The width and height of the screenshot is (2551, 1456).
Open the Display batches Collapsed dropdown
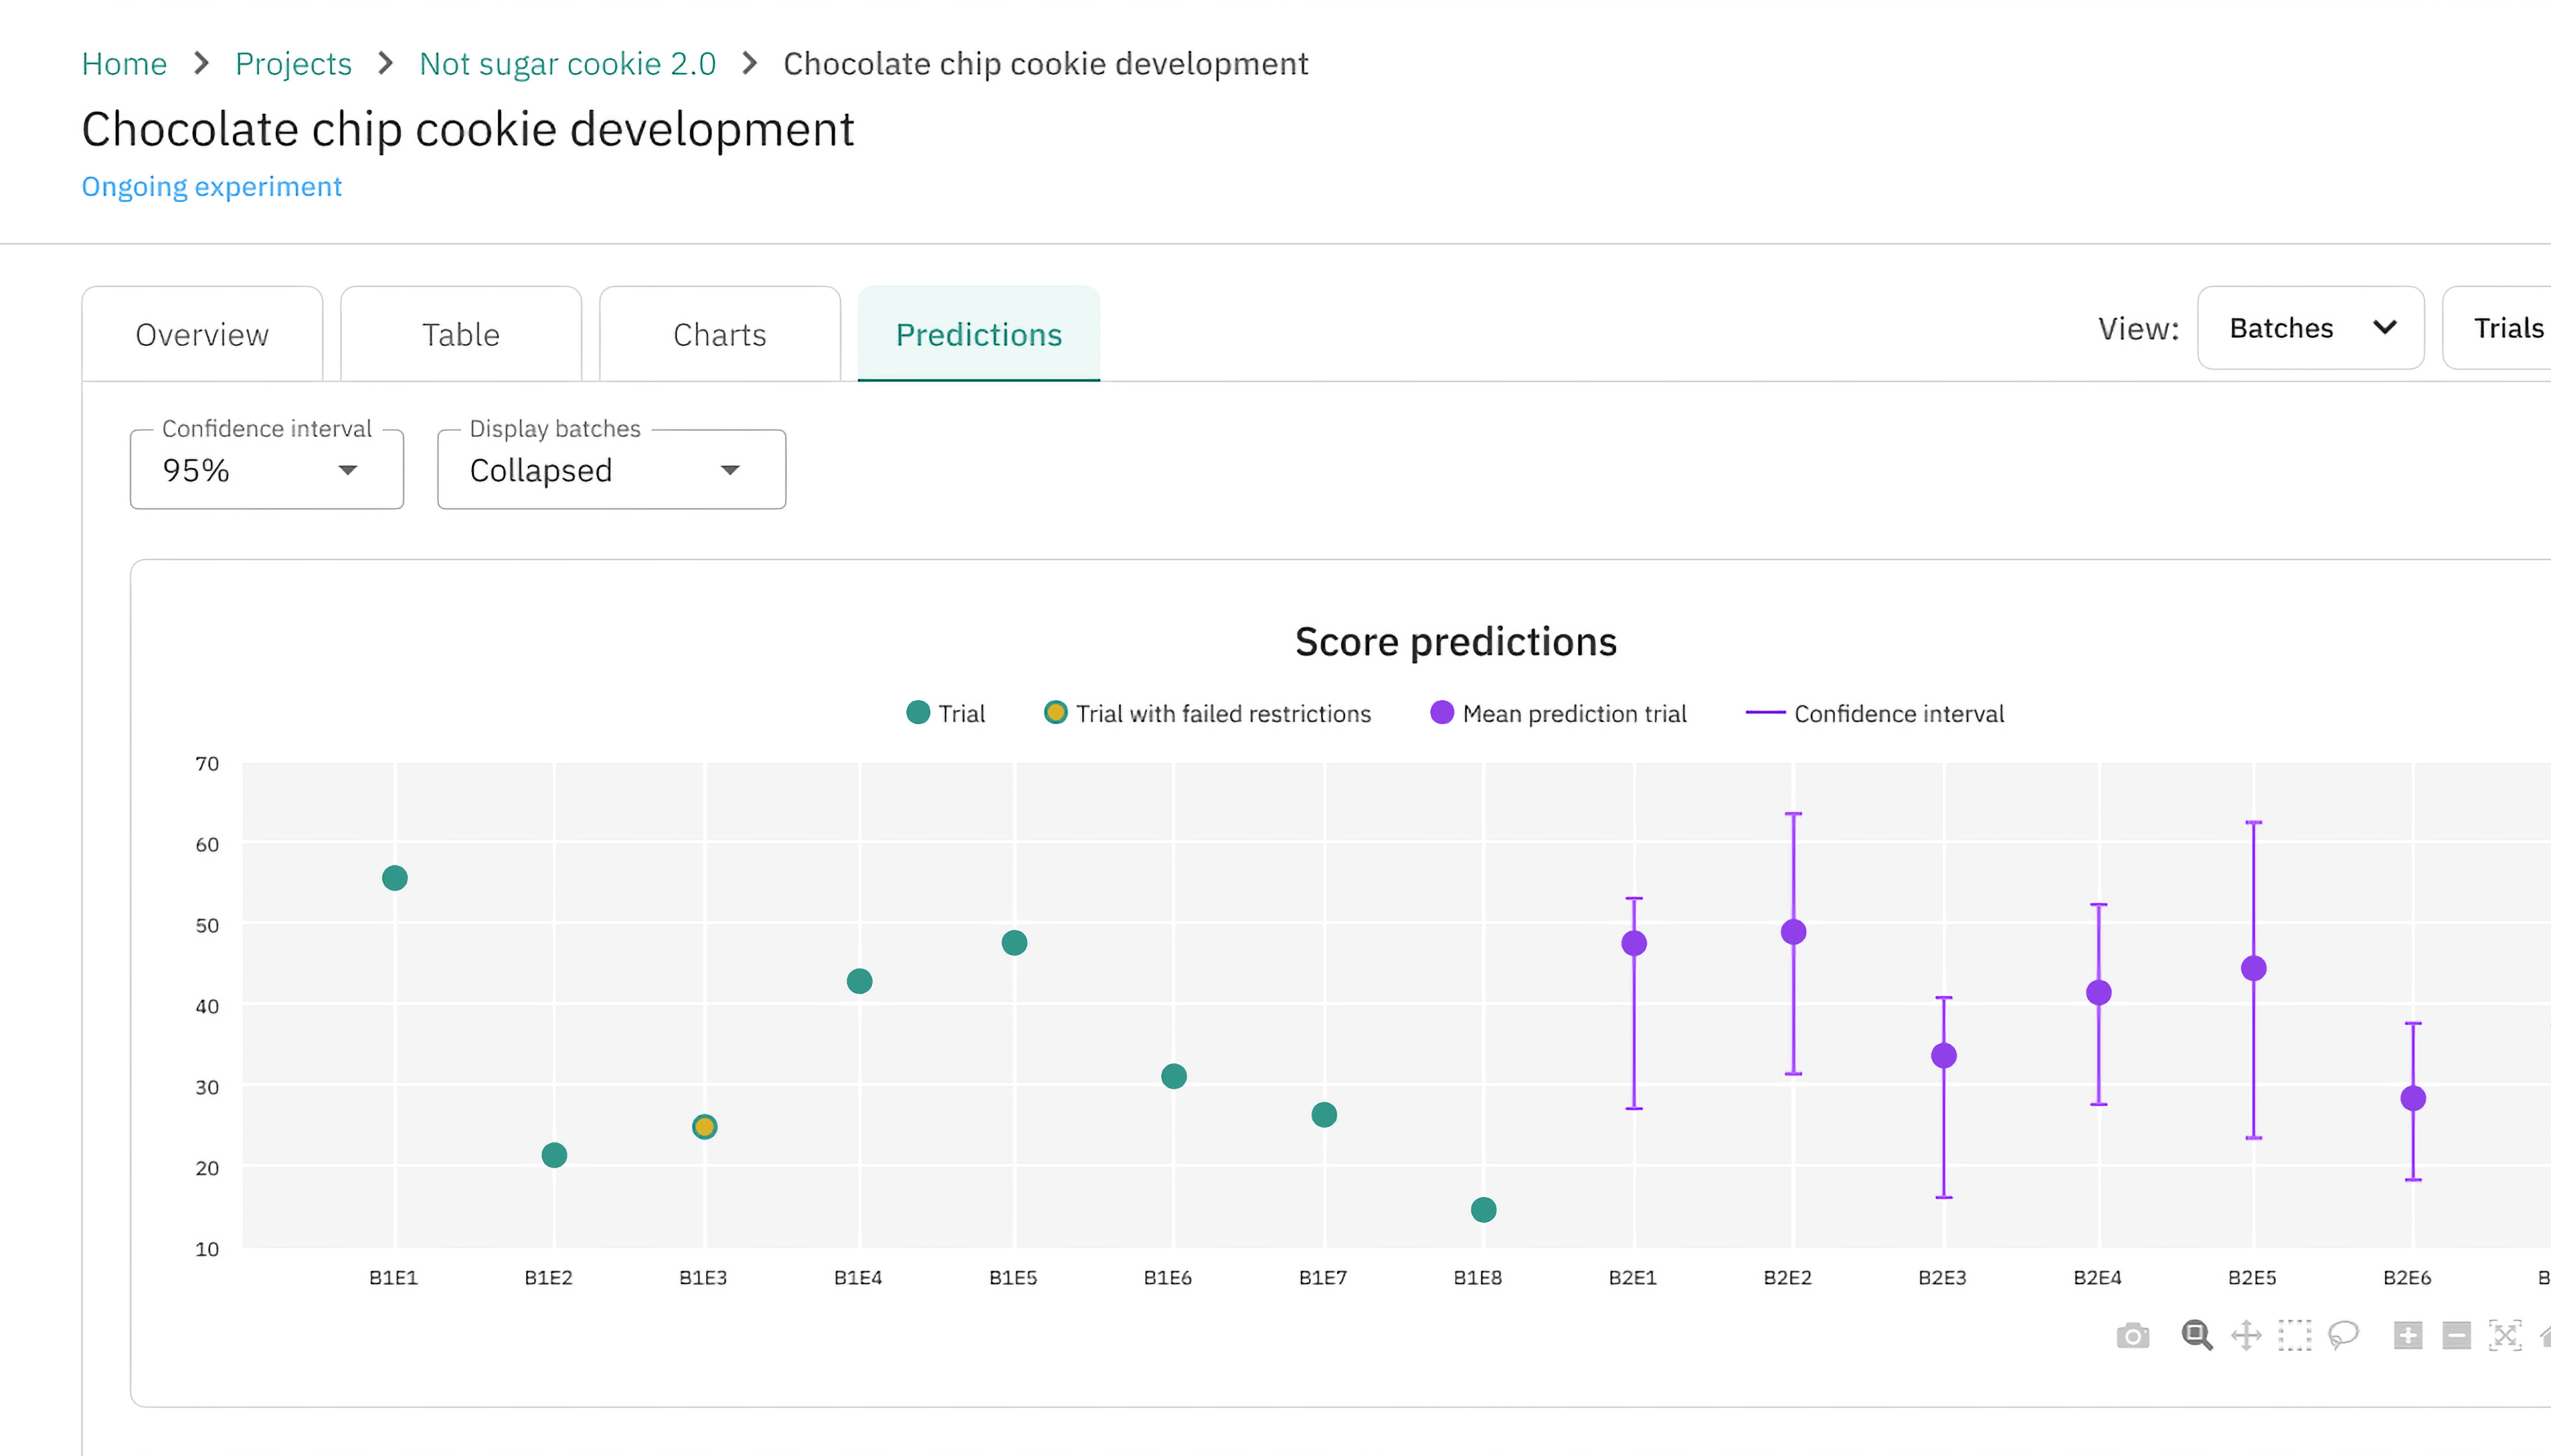(x=612, y=469)
